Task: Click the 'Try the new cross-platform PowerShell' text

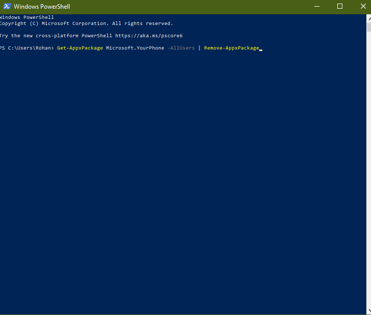Action: tap(56, 36)
